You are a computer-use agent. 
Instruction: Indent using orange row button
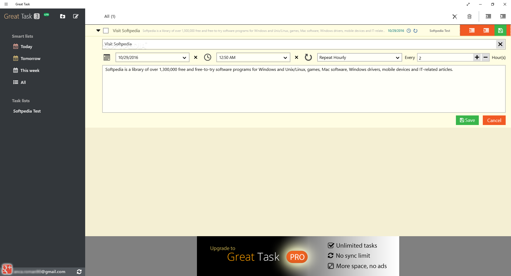point(486,31)
